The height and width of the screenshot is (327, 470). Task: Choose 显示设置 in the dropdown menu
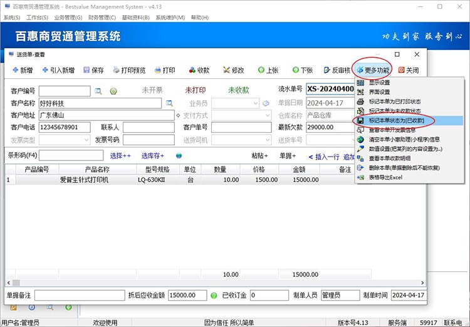point(409,83)
